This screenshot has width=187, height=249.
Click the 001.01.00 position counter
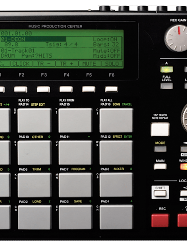16,33
